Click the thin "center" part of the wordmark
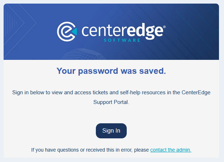224x162 pixels. pos(104,31)
